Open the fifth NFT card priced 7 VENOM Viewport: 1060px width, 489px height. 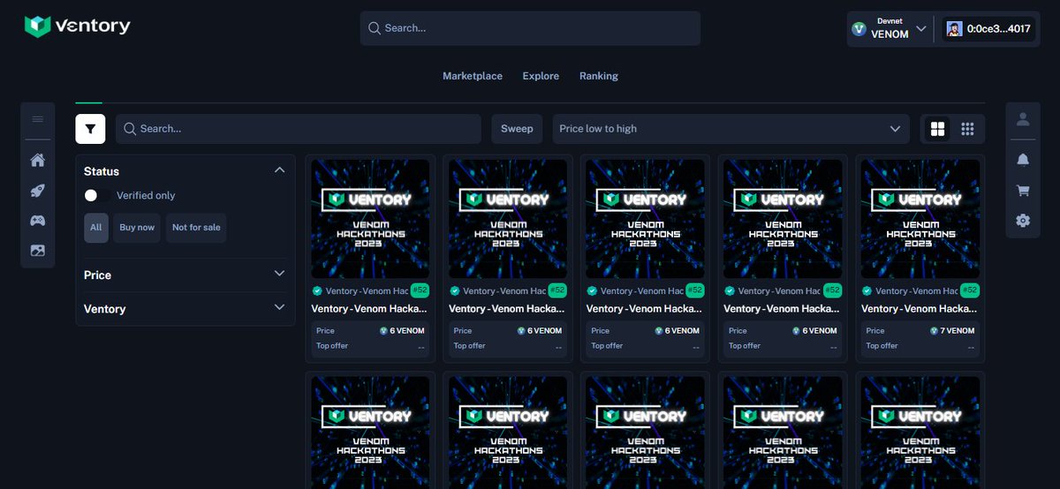[x=922, y=258]
